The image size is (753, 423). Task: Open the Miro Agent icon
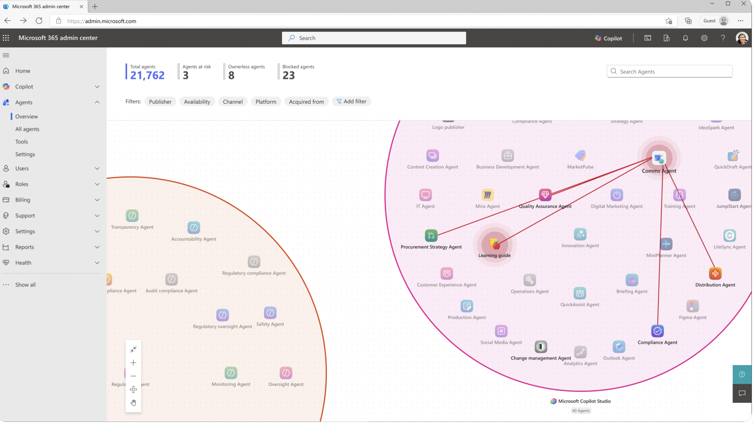pos(488,195)
